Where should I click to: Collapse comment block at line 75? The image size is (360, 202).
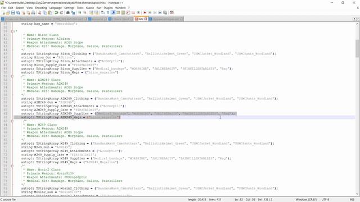pos(12,166)
